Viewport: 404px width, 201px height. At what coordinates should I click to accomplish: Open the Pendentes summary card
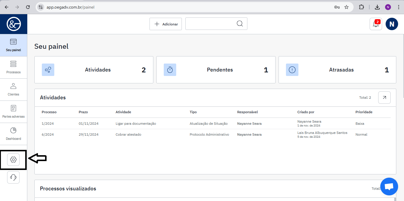pyautogui.click(x=216, y=70)
